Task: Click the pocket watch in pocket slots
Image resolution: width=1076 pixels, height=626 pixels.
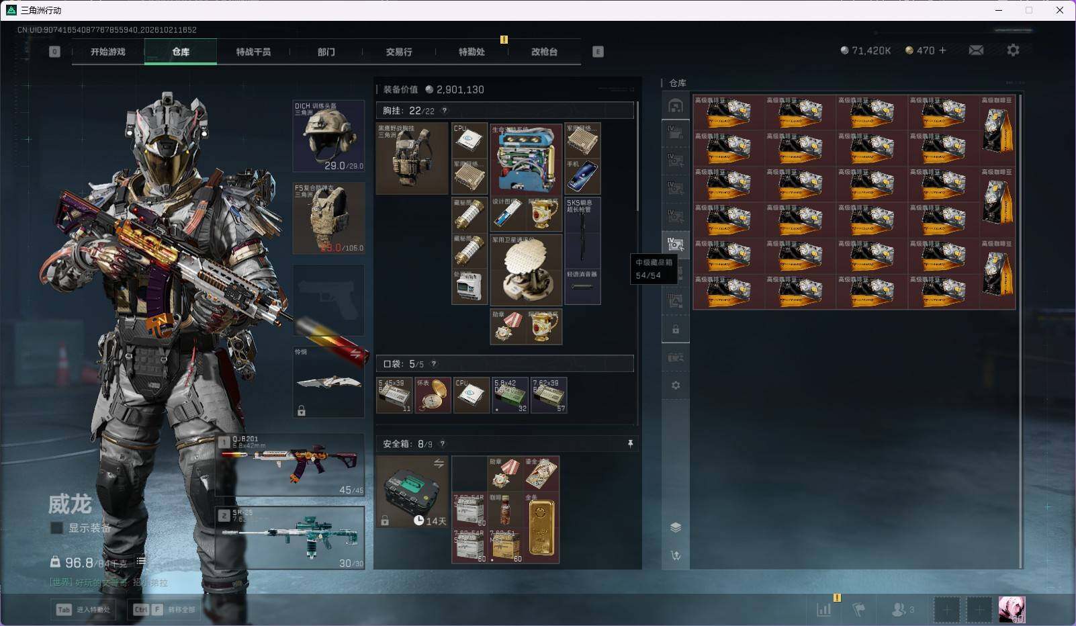Action: point(433,395)
